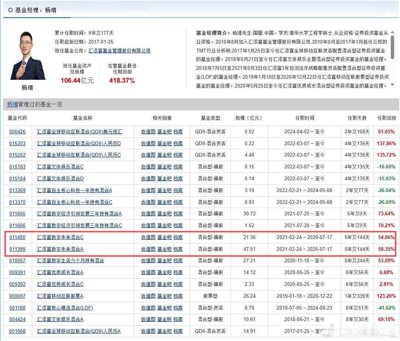This screenshot has width=400, height=341.
Task: Open fund code 000697
Action: pos(17,296)
